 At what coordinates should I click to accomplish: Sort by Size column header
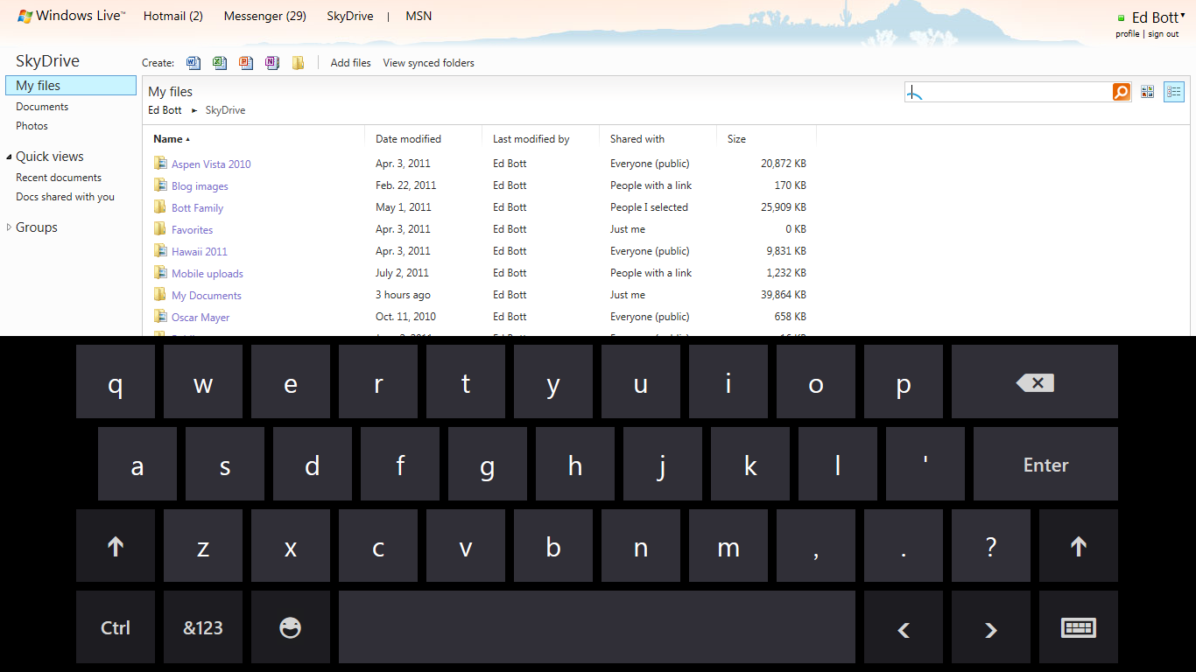(x=736, y=139)
